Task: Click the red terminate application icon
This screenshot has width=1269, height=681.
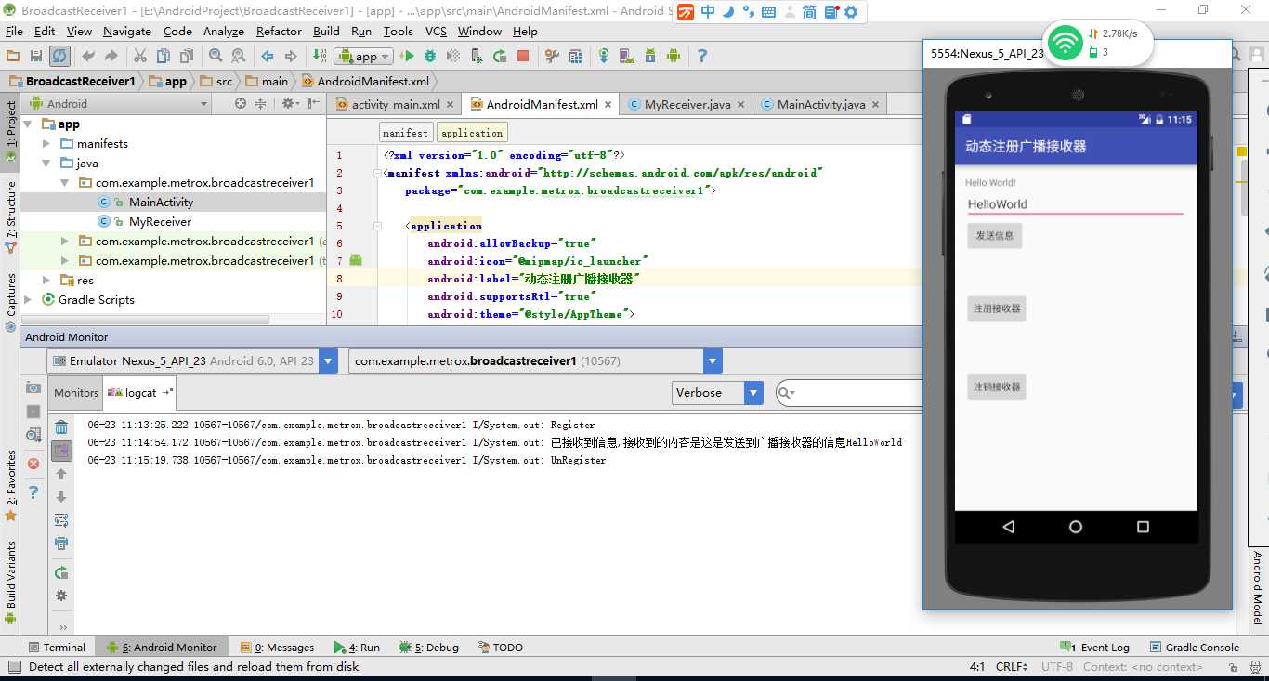Action: pos(33,464)
